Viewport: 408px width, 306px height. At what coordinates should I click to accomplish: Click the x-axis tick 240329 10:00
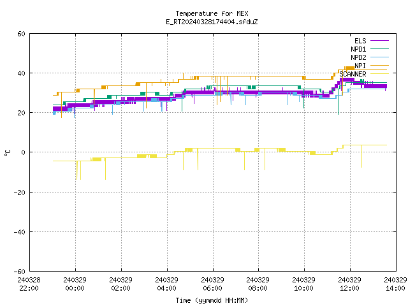(303, 284)
